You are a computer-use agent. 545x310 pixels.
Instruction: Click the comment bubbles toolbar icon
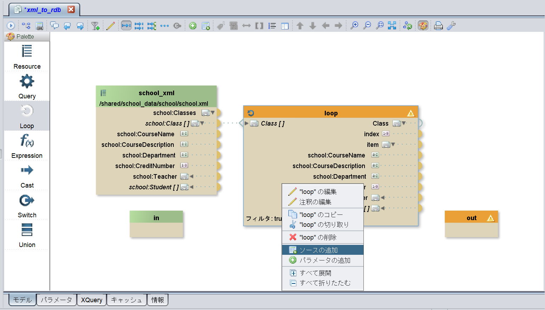pyautogui.click(x=54, y=25)
